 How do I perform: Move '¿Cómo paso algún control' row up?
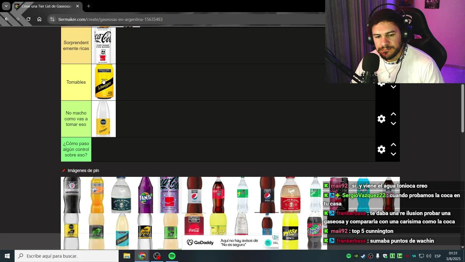click(x=393, y=145)
